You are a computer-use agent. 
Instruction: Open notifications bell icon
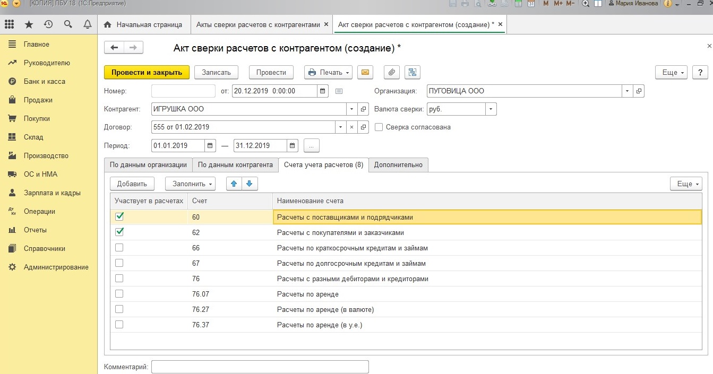pyautogui.click(x=88, y=24)
